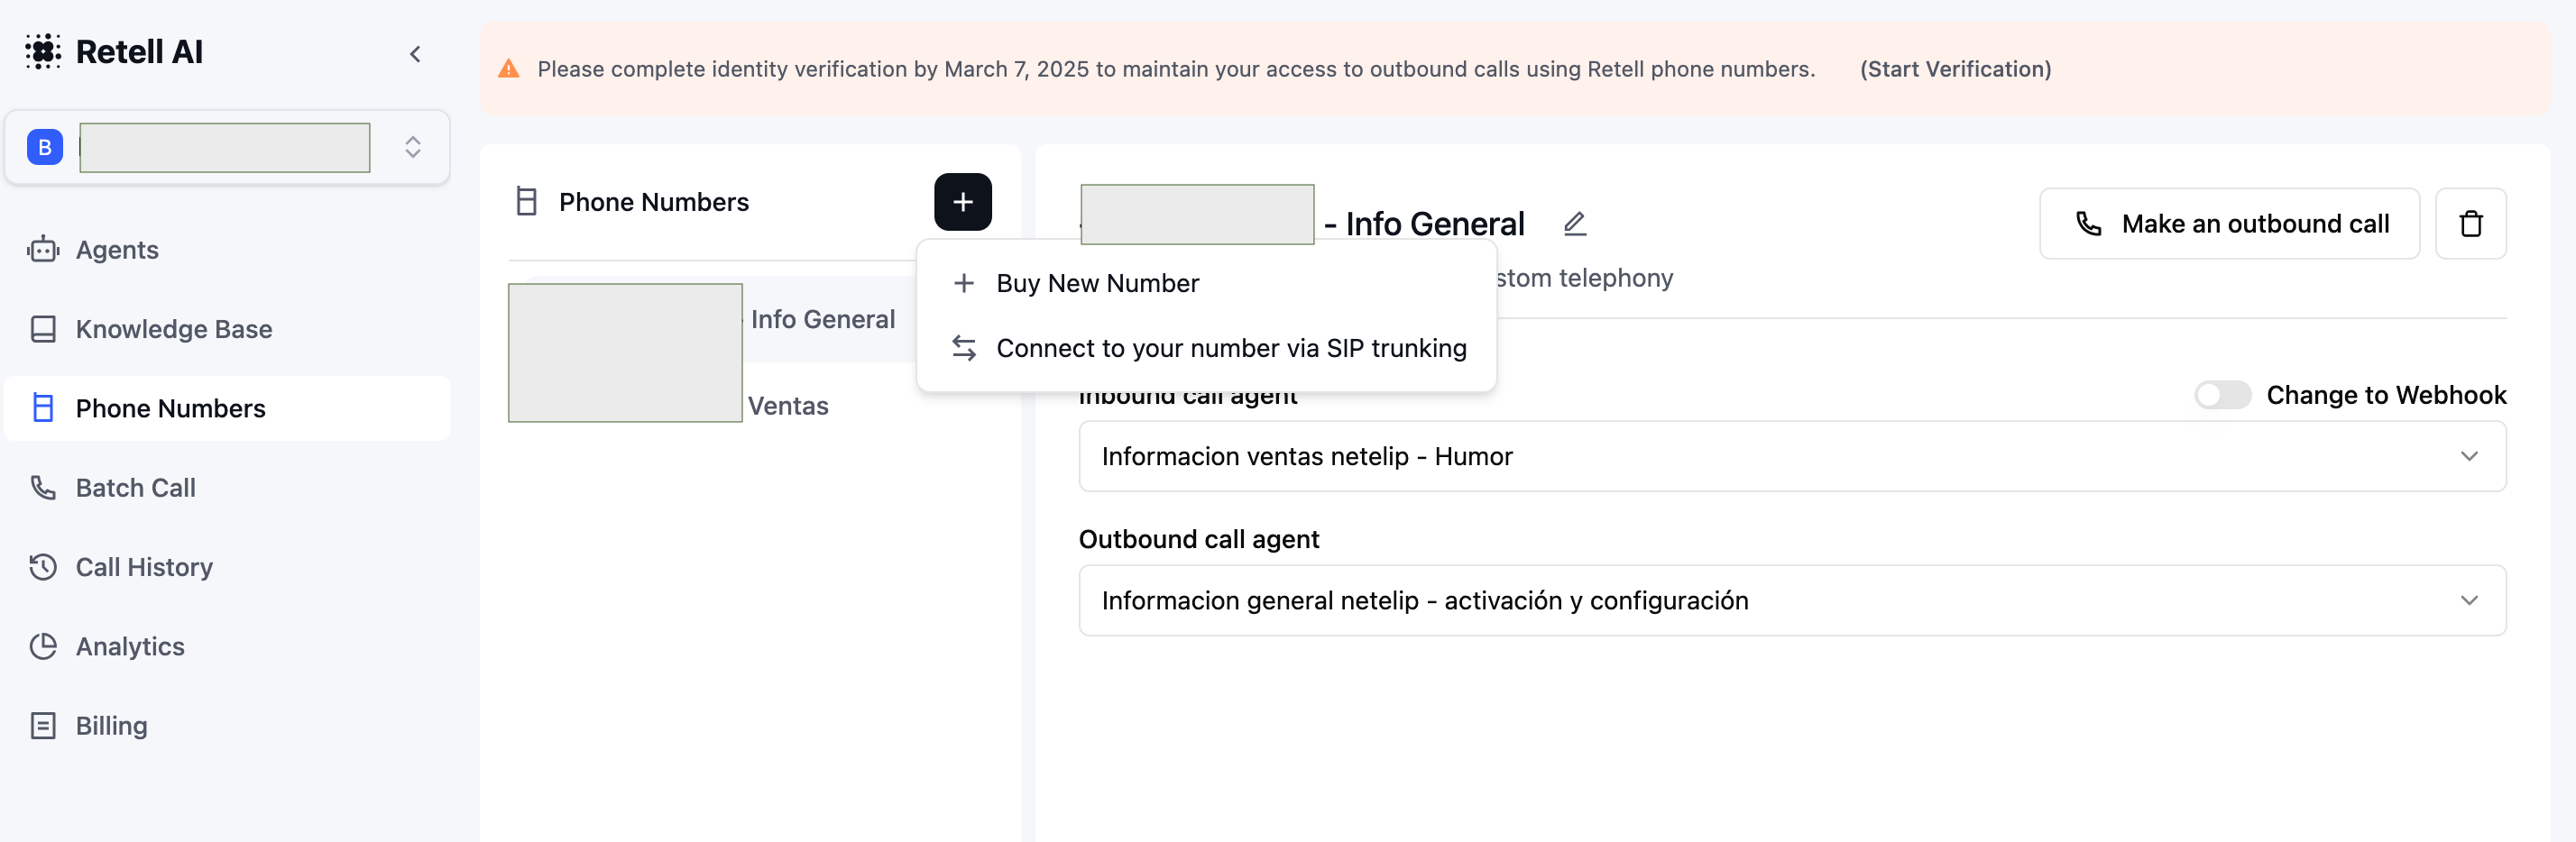Image resolution: width=2576 pixels, height=842 pixels.
Task: Open the outbound call agent dropdown
Action: pos(1792,601)
